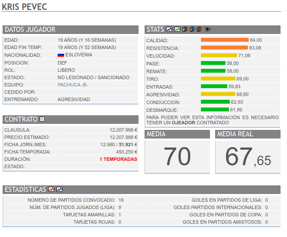Click the Eslovenia flag icon
Screen dimensions: 287x237
(x=61, y=55)
